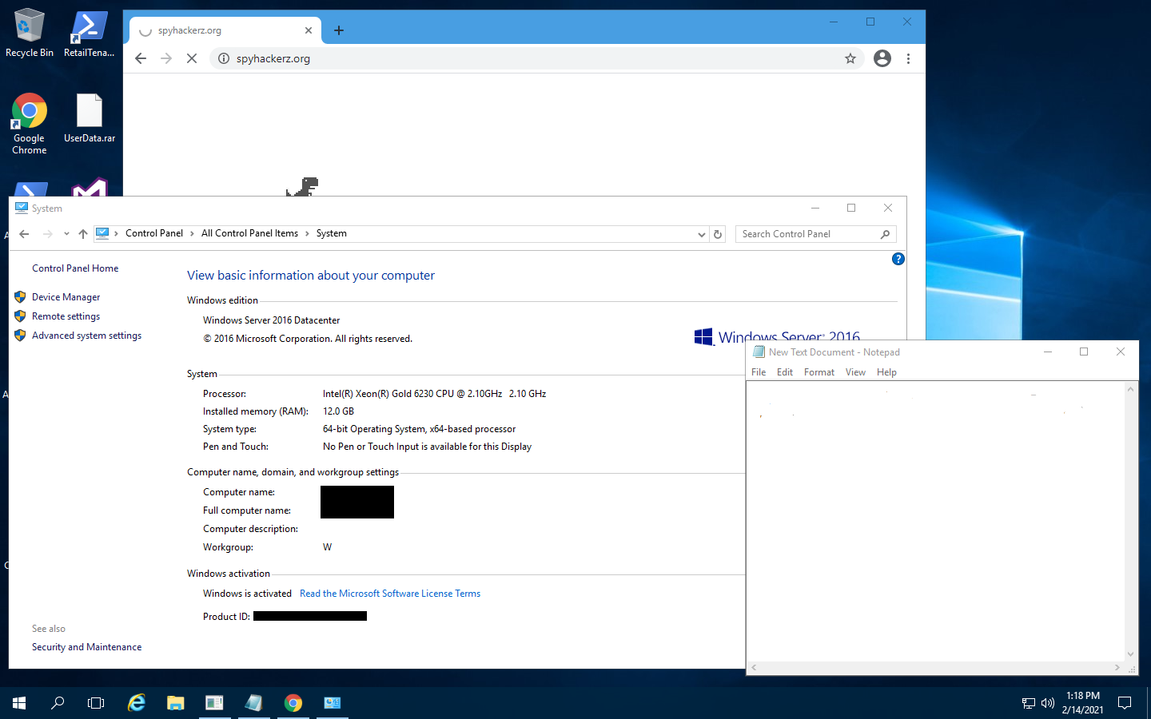Read the Microsoft Software License Terms

pyautogui.click(x=390, y=594)
